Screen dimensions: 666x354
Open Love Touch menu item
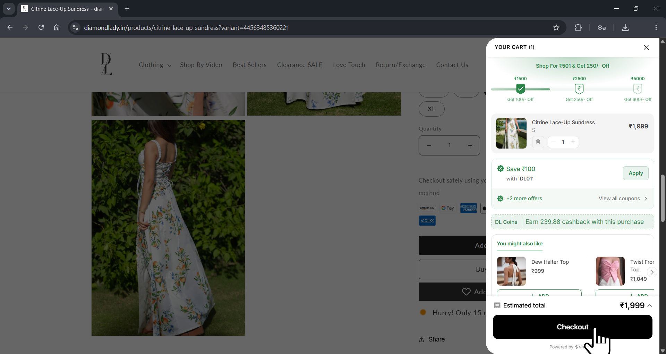tap(349, 65)
